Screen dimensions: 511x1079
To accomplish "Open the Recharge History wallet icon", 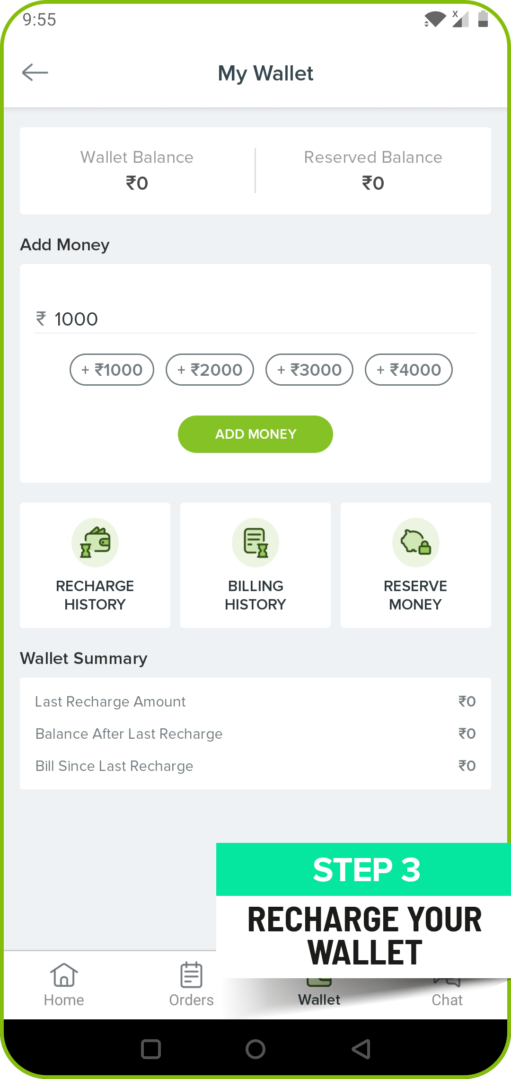I will (95, 542).
